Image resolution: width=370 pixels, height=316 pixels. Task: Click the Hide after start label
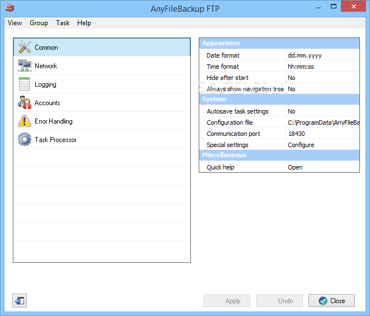227,78
